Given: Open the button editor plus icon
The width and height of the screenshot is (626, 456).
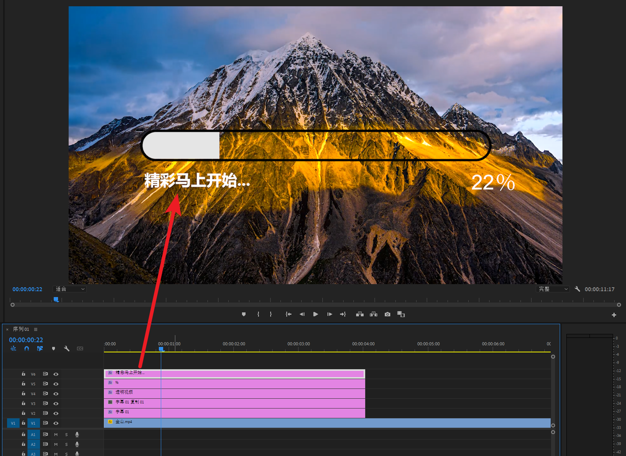Looking at the screenshot, I should (x=614, y=315).
